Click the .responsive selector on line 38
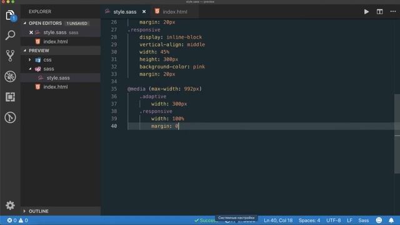 tap(156, 111)
